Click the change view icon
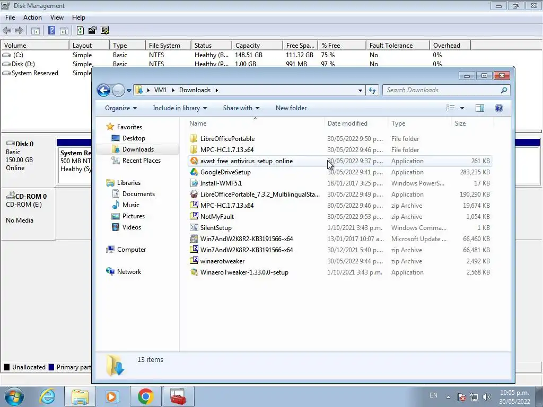Viewport: 543px width, 407px height. click(451, 108)
